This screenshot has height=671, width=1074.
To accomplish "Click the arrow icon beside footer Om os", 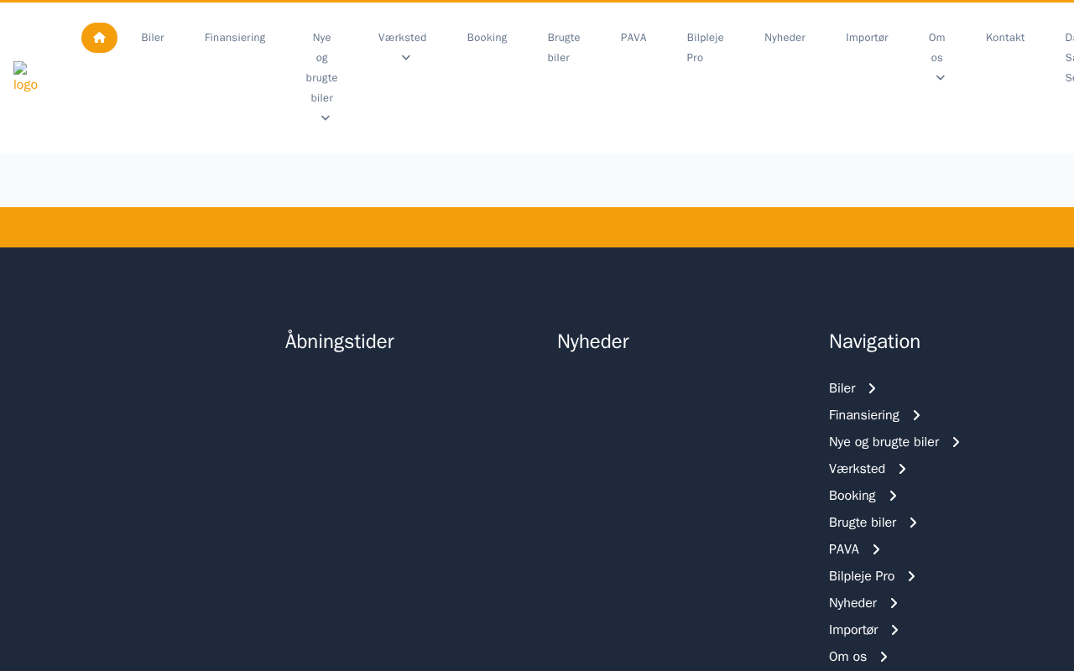I will (884, 657).
